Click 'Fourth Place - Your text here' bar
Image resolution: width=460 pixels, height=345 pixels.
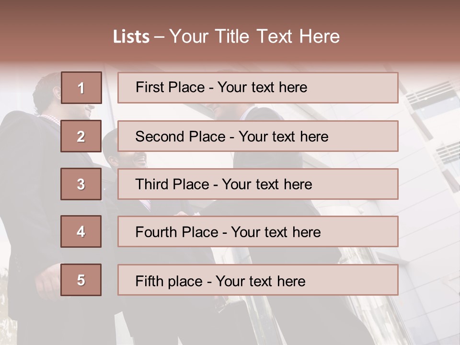tap(258, 232)
